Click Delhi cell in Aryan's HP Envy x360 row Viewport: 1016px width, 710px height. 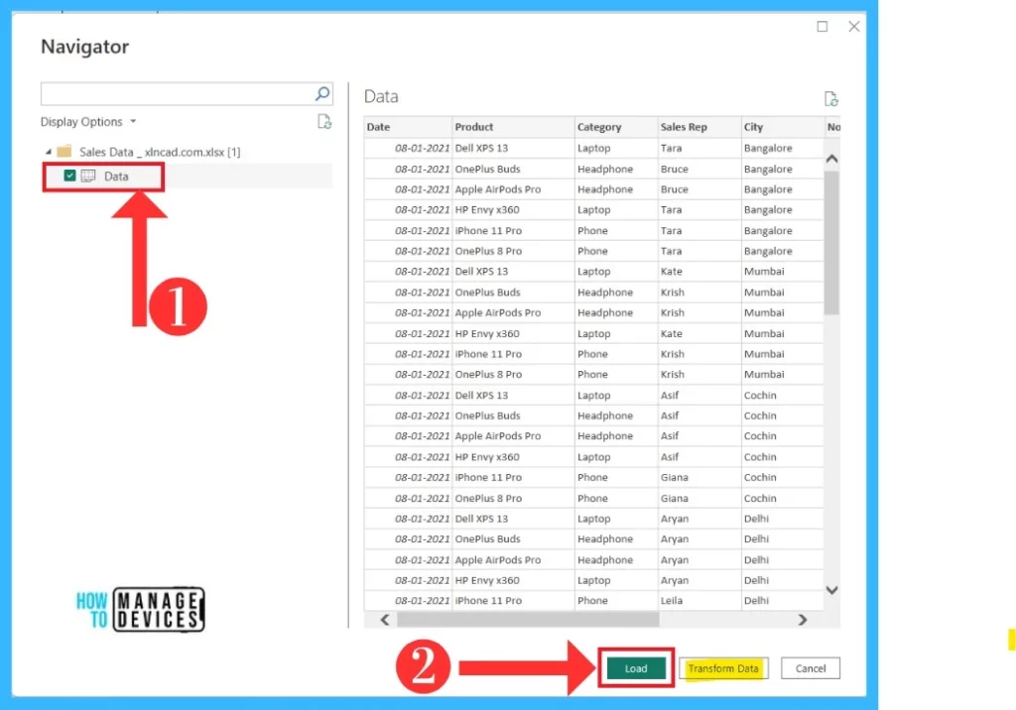coord(782,580)
